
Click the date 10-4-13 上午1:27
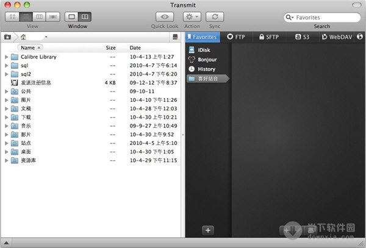coord(152,57)
